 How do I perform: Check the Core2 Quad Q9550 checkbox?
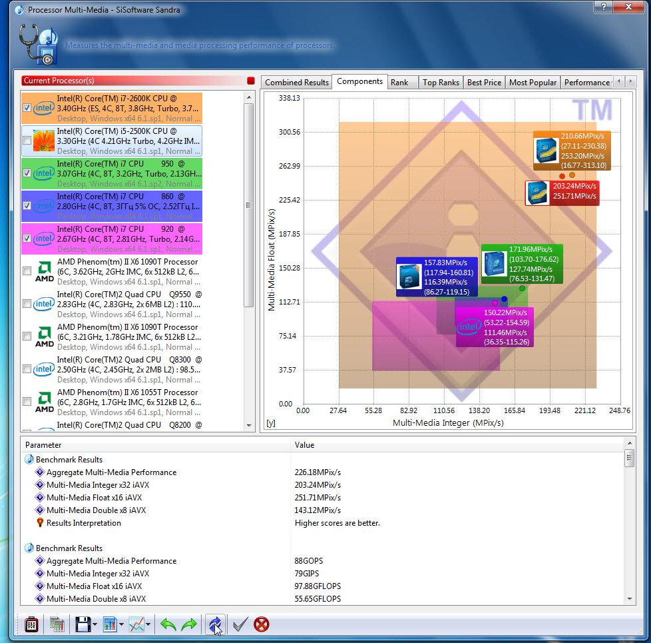click(x=27, y=303)
